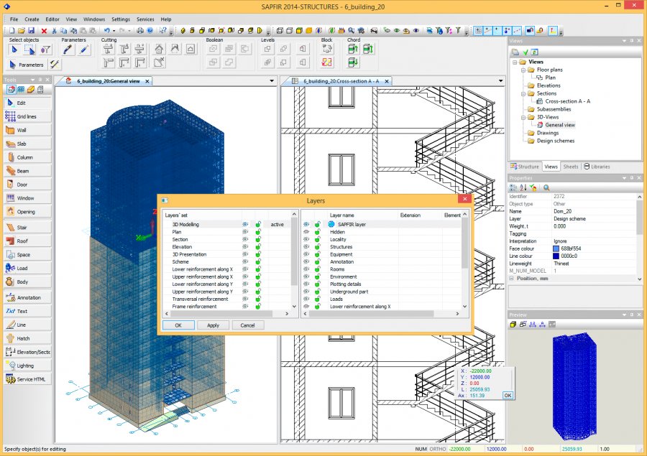Click Cancel in the Layers dialog

[247, 325]
